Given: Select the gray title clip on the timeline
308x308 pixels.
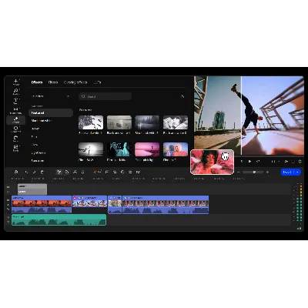Looking at the screenshot, I should click(x=32, y=189).
